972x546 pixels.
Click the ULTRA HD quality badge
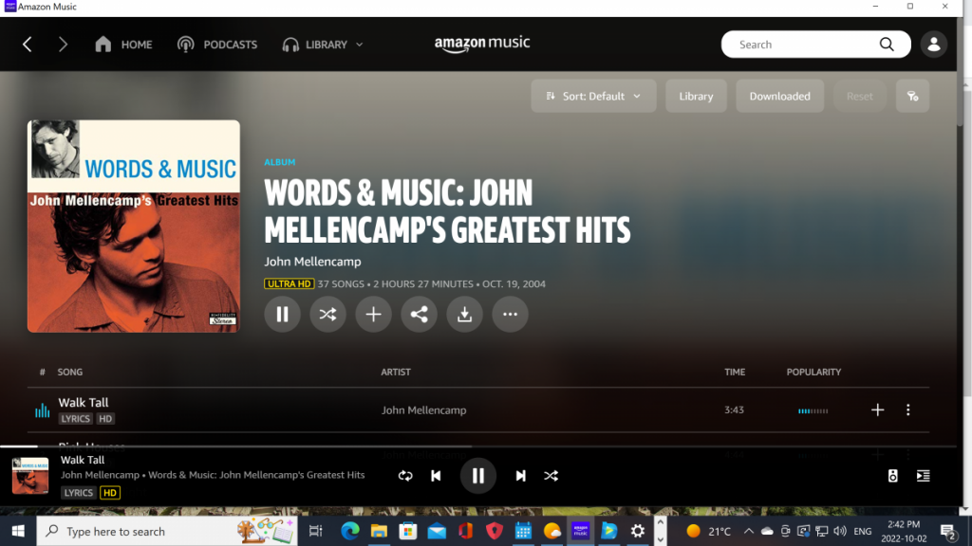click(x=289, y=284)
